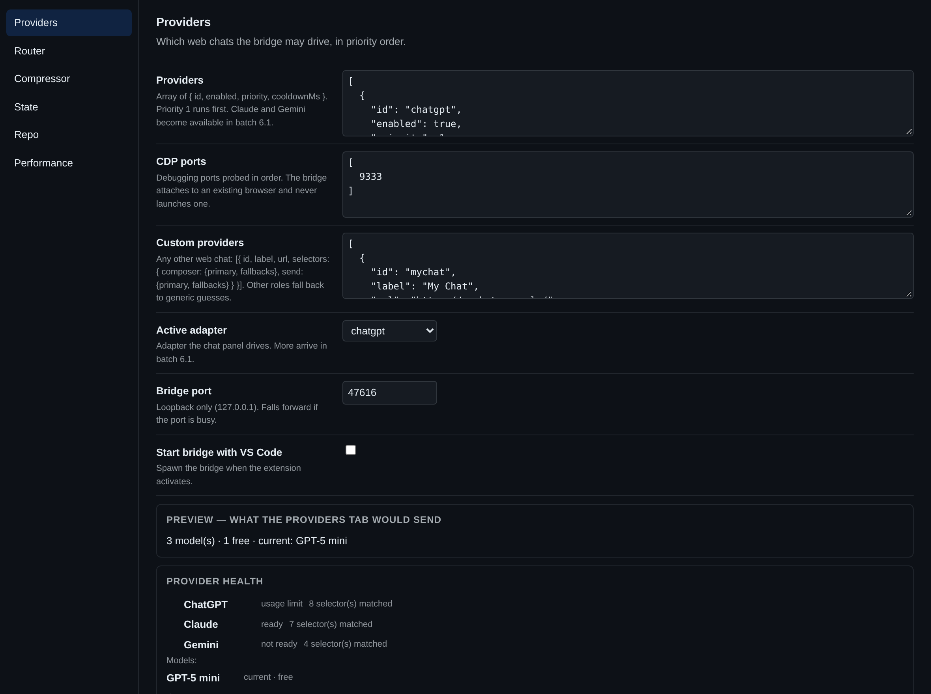Switch to the Router section

(x=69, y=51)
